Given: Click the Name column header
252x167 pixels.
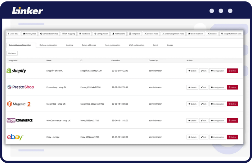Looking at the screenshot, I should pyautogui.click(x=49, y=61).
